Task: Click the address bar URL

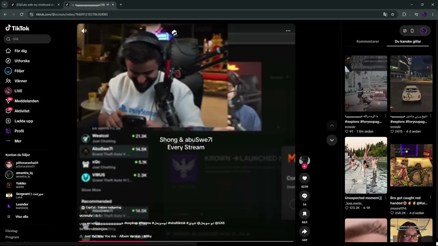Action: click(x=72, y=14)
